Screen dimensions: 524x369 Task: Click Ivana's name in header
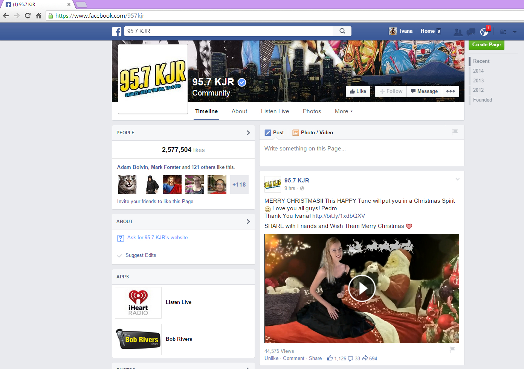(x=406, y=31)
